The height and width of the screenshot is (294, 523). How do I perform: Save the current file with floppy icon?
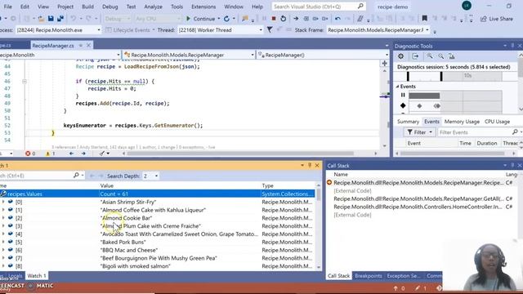51,19
